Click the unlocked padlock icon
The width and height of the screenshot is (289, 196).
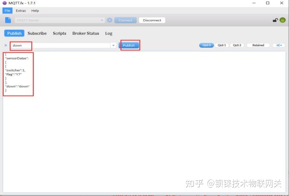click(275, 20)
